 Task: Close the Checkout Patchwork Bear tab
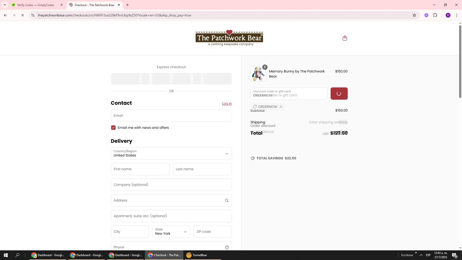[x=119, y=5]
